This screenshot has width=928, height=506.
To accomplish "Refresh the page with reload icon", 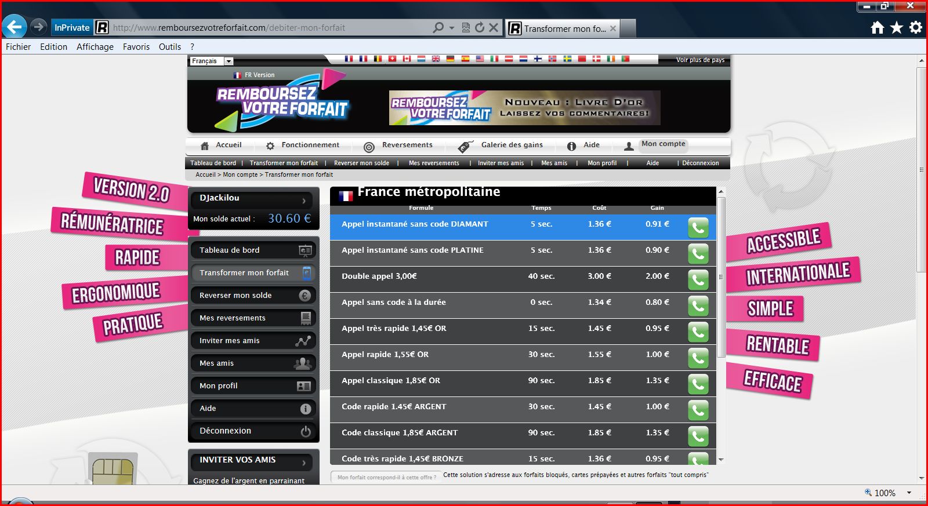I will click(480, 27).
